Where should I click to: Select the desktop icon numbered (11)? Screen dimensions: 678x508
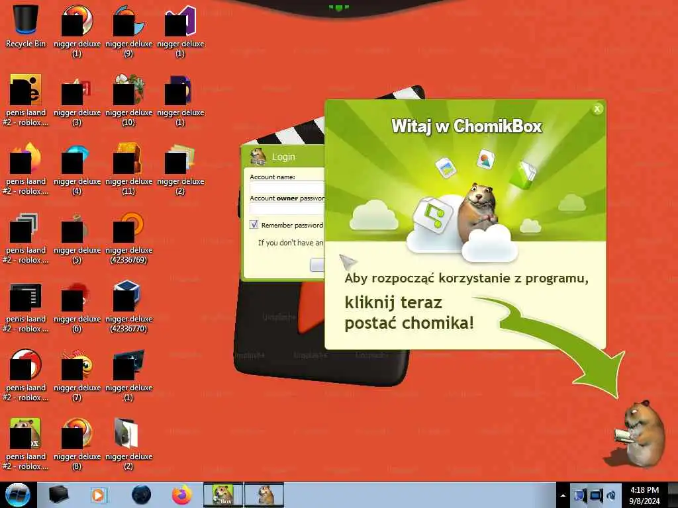pyautogui.click(x=129, y=169)
